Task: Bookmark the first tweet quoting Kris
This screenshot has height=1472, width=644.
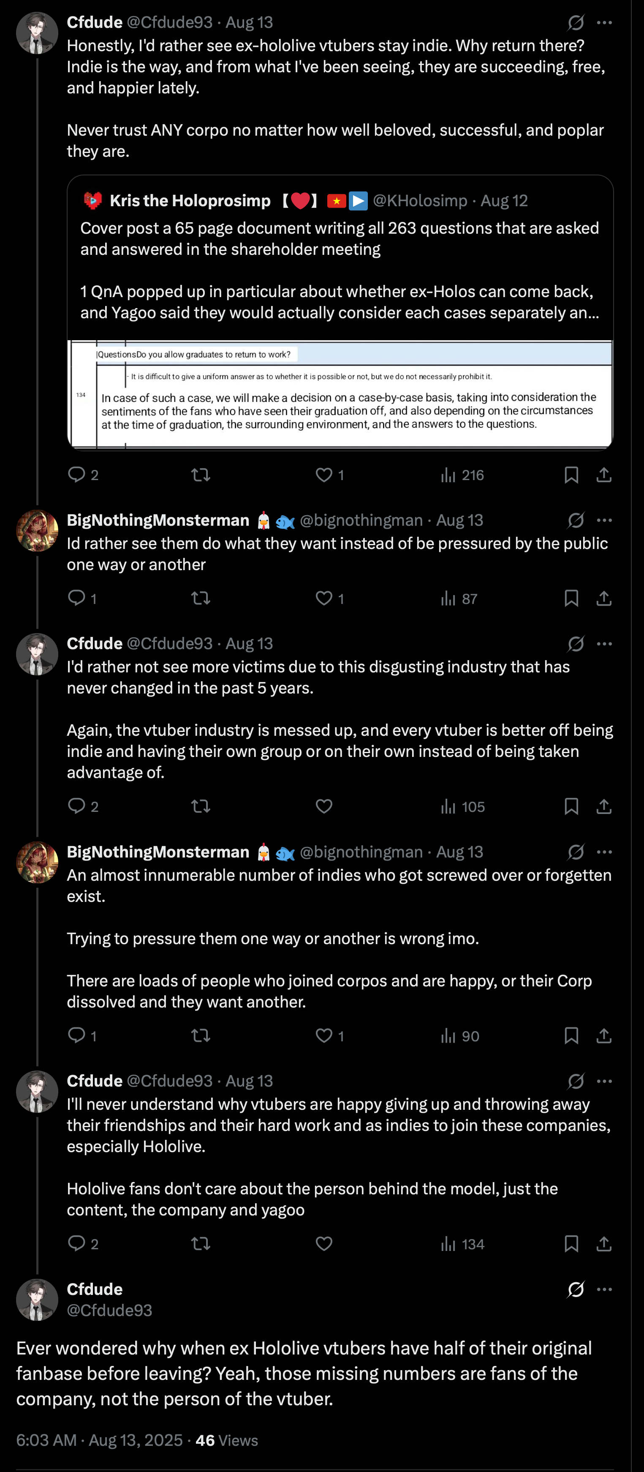Action: click(571, 475)
